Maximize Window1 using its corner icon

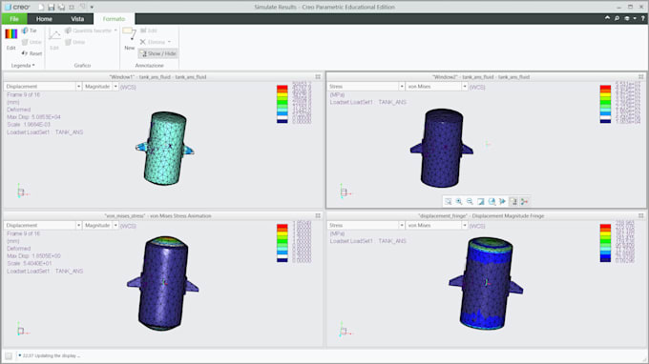[x=318, y=77]
